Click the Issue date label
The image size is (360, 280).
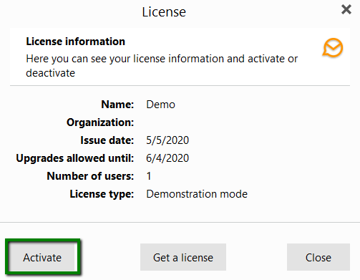107,140
